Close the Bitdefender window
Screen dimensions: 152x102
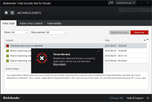[x=148, y=3]
